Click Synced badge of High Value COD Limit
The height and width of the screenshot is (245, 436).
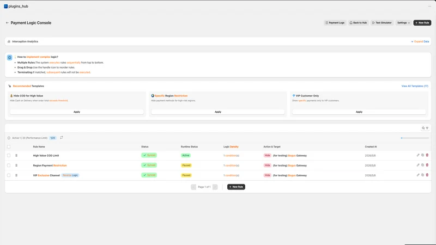point(149,155)
